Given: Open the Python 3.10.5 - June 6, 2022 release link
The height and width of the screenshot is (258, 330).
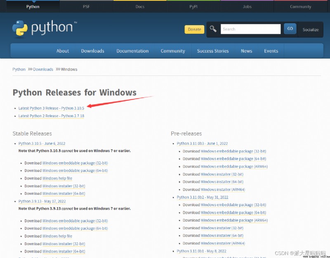Looking at the screenshot, I should tap(42, 143).
